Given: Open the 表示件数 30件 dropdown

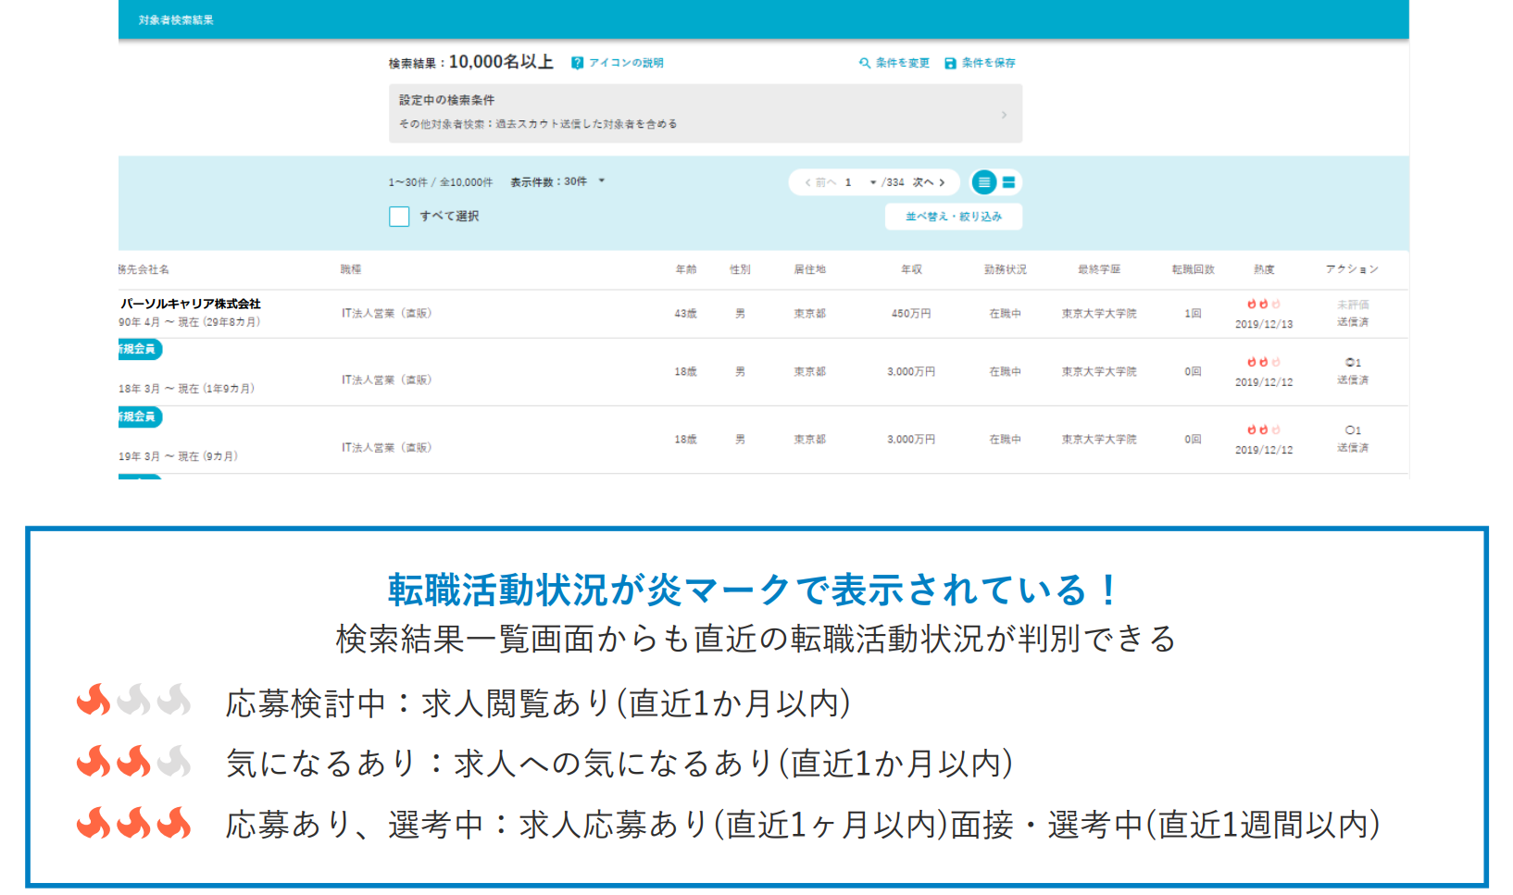Looking at the screenshot, I should tap(602, 181).
